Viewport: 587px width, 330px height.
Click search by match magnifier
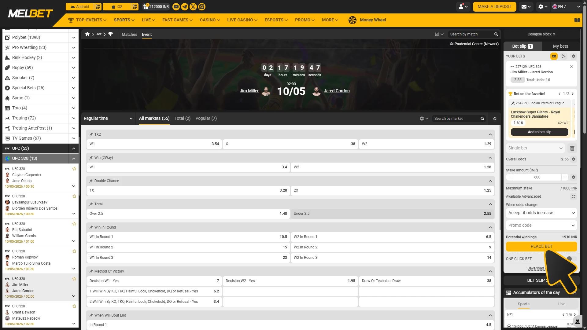496,34
